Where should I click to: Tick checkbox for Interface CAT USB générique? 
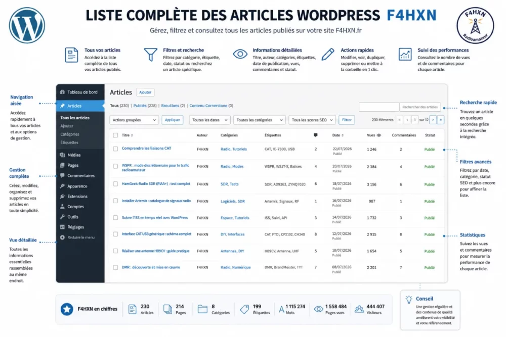point(115,234)
